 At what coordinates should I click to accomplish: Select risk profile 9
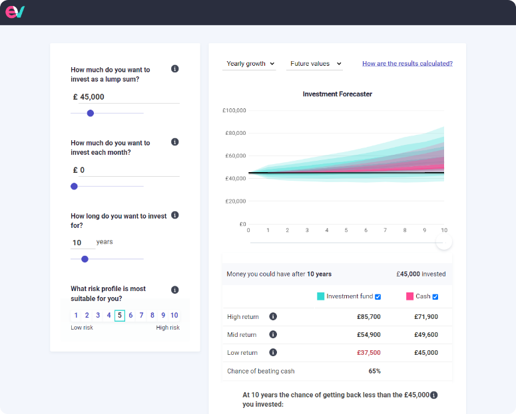(163, 316)
